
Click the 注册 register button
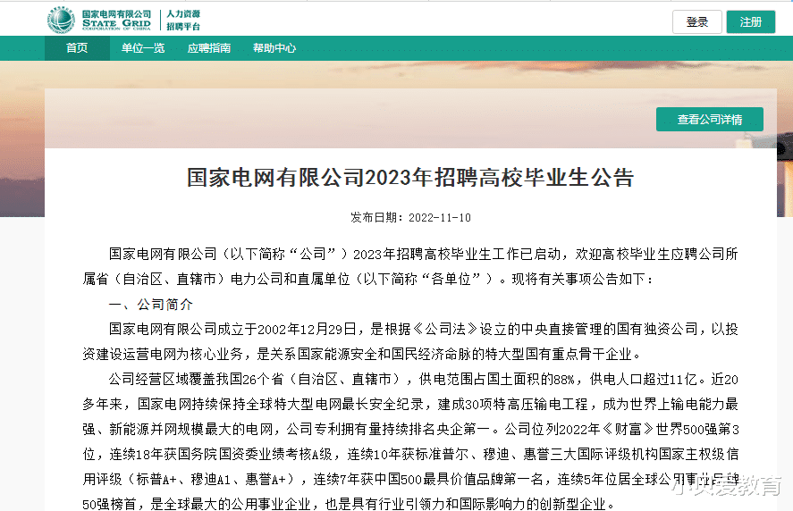tap(750, 22)
